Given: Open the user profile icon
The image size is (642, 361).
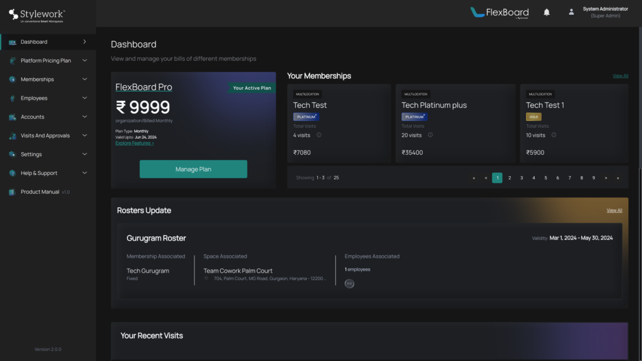Looking at the screenshot, I should (571, 13).
